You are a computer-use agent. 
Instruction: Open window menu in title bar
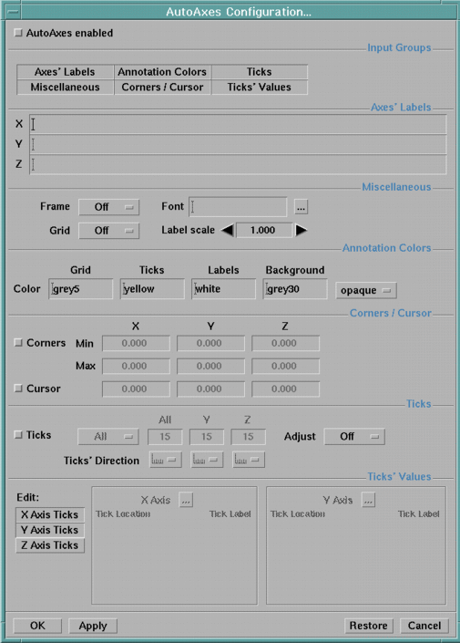(13, 12)
